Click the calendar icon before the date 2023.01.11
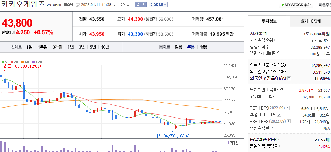Screen dimensions: 331x152 (x=78, y=5)
